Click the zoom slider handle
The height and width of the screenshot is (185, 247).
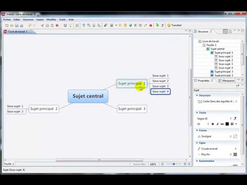[x=174, y=164]
